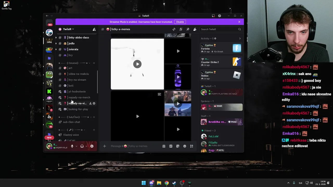Play the large white video
Image resolution: width=333 pixels, height=187 pixels.
point(137,64)
